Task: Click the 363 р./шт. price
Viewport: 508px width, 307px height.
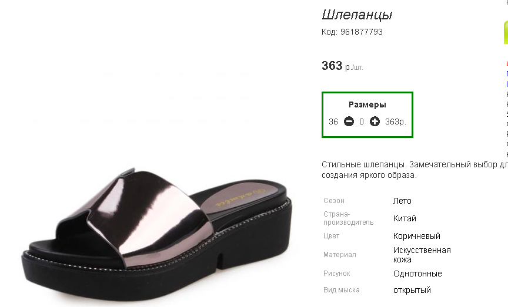Action: tap(342, 66)
